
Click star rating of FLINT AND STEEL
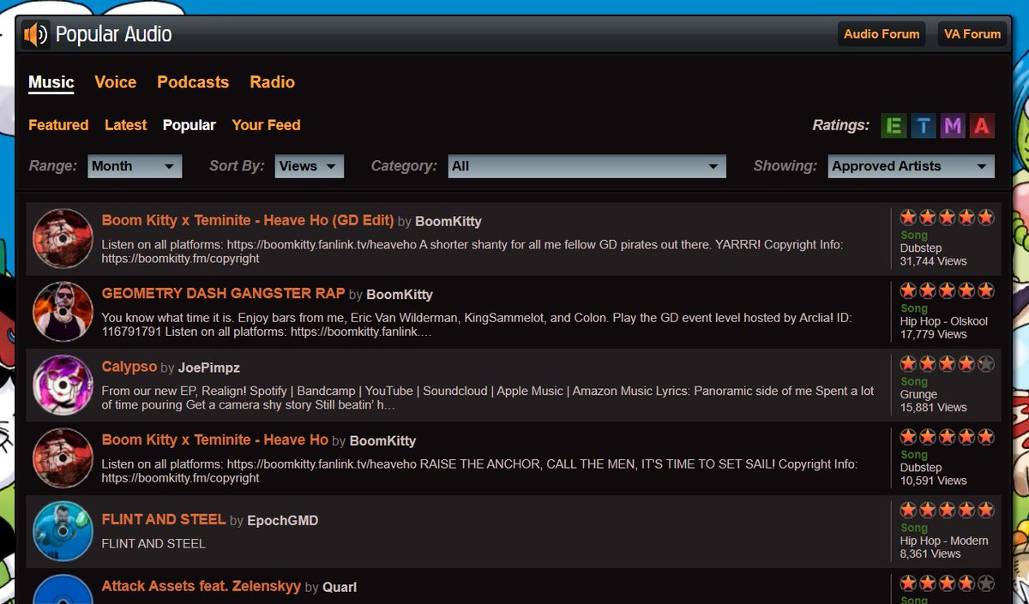947,511
